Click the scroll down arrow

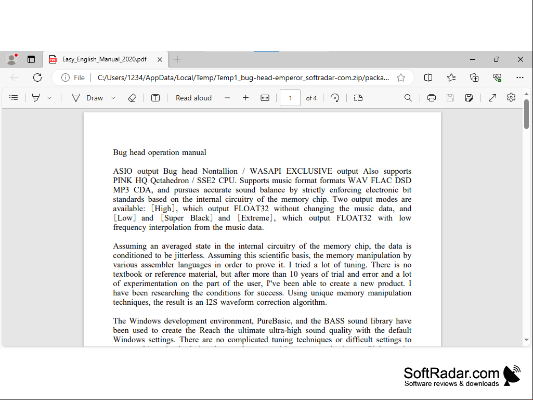pyautogui.click(x=527, y=340)
